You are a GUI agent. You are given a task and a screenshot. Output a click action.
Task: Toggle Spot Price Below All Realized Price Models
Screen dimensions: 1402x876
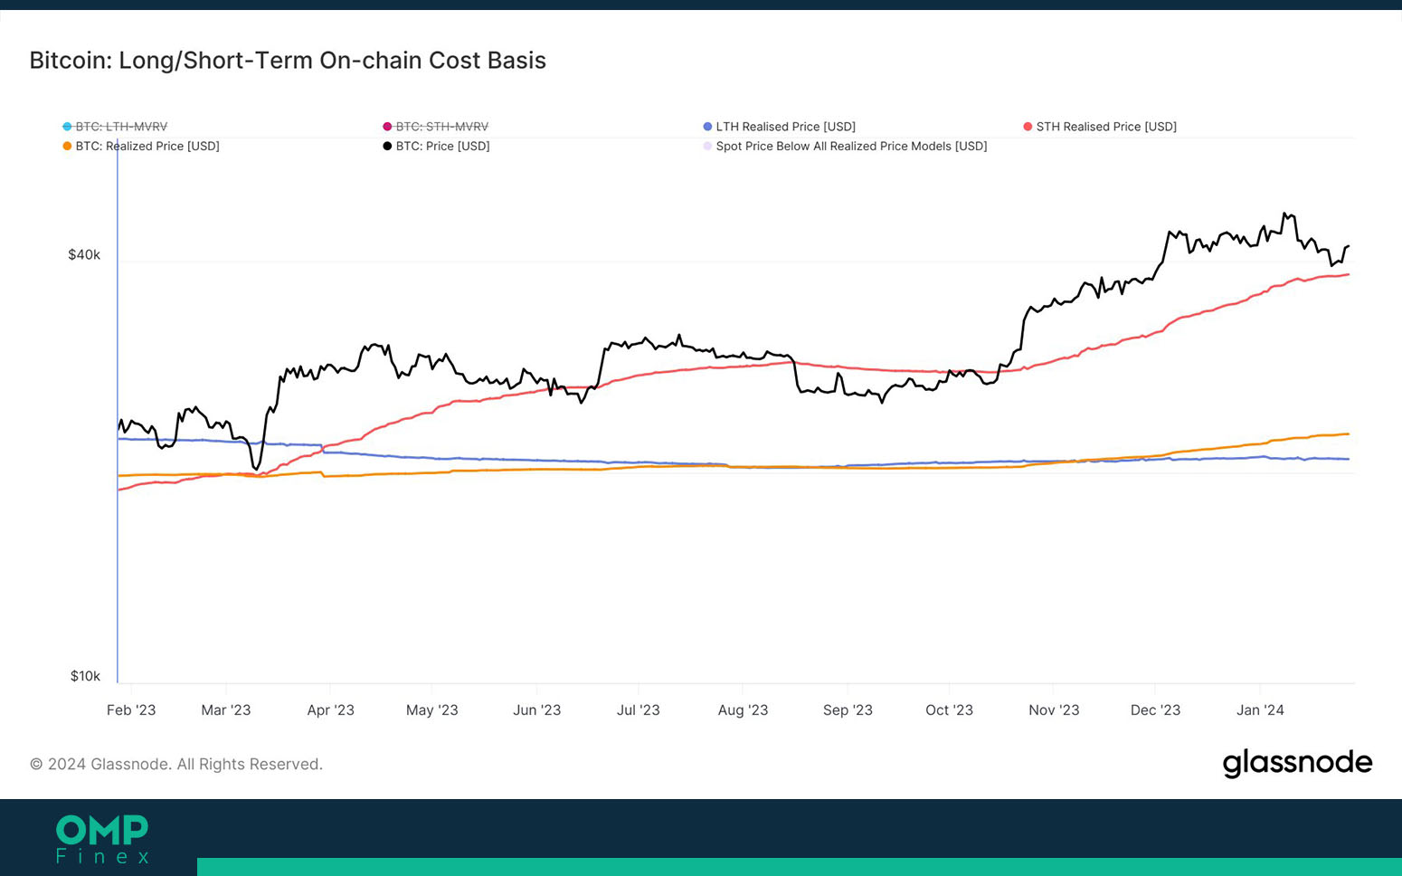tap(845, 146)
